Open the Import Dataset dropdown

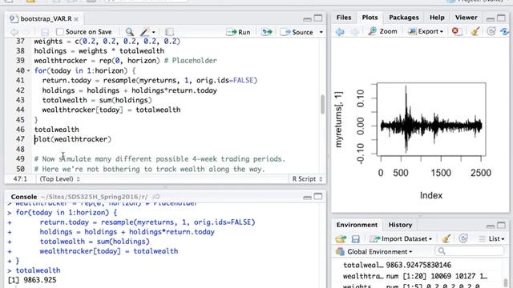[401, 238]
